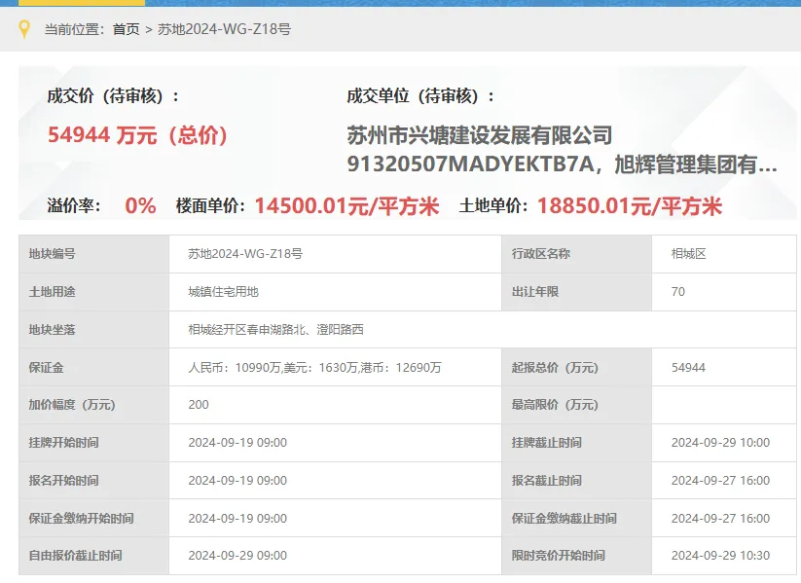This screenshot has width=801, height=583.
Task: Click the 挂牌开始时间 header cell
Action: click(94, 443)
